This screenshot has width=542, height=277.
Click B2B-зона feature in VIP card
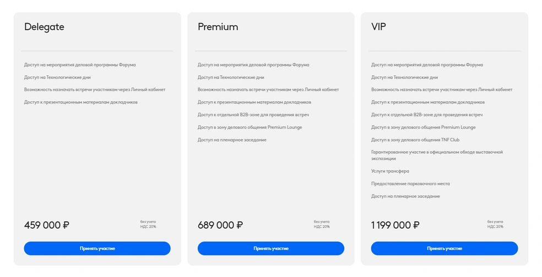[x=427, y=114]
